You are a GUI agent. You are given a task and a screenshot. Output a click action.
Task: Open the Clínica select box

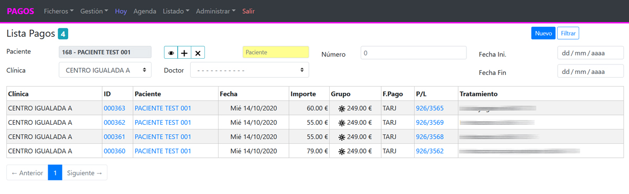105,70
